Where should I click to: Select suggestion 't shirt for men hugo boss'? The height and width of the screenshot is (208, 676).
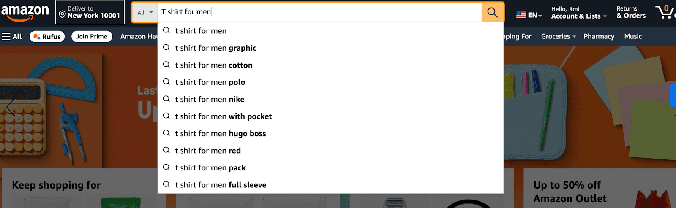pyautogui.click(x=330, y=134)
